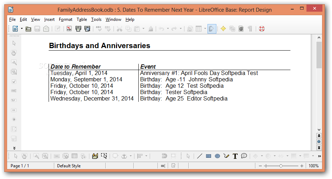Viewport: 332px width, 179px height.
Task: Open the Edit menu
Action: pos(23,19)
